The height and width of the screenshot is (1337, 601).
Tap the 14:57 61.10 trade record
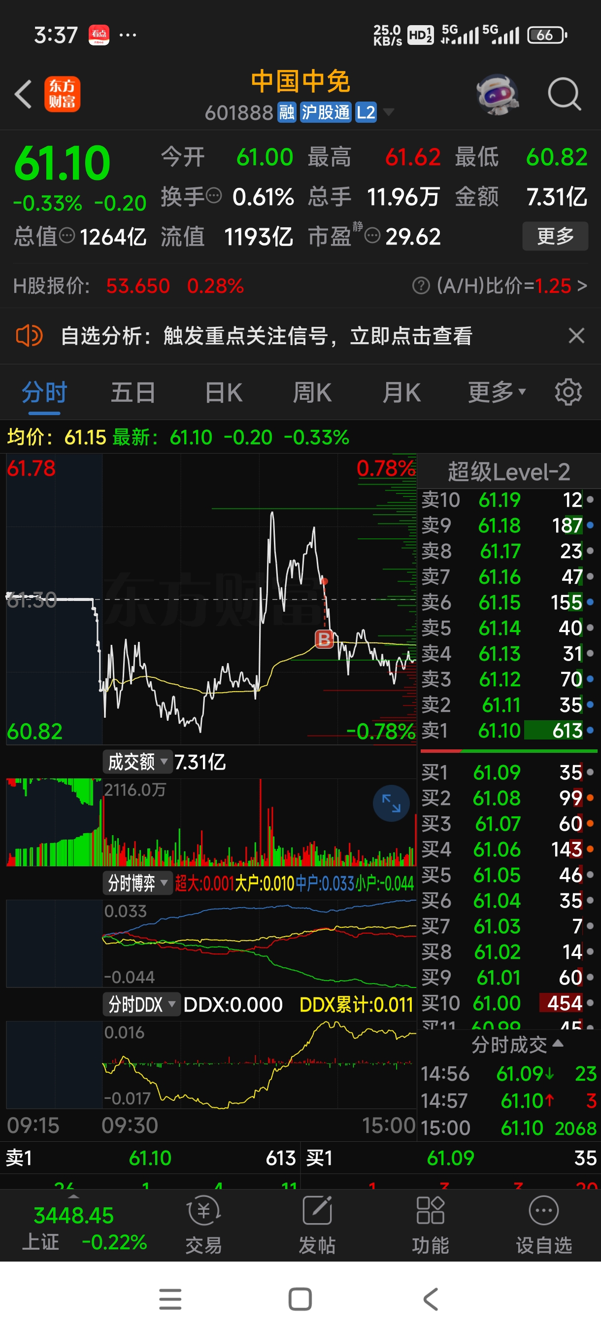click(x=509, y=1101)
